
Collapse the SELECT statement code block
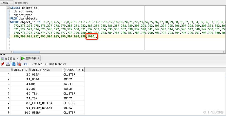pos(8,8)
